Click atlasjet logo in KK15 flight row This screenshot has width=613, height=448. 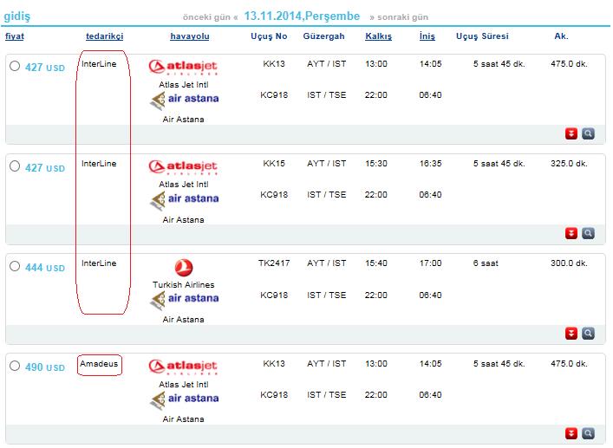(183, 166)
